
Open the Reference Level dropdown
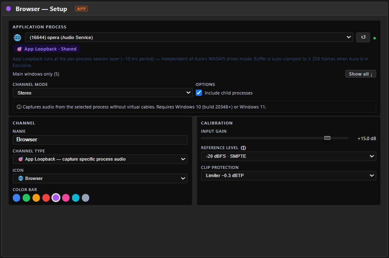point(289,156)
